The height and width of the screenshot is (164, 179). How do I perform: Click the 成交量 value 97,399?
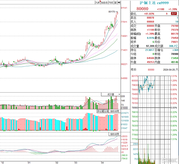point(150,46)
